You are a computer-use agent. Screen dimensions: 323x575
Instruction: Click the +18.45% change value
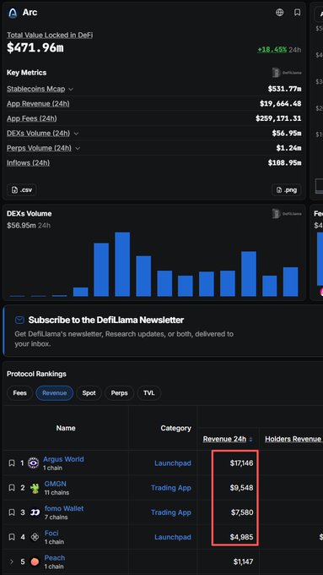pyautogui.click(x=272, y=50)
